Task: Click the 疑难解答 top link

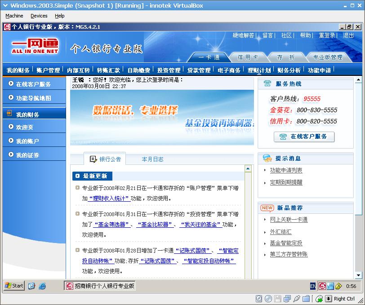Action: point(243,35)
